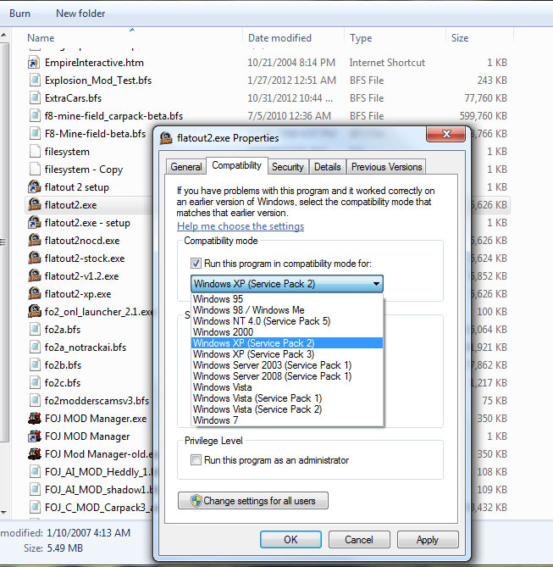Viewport: 553px width, 567px height.
Task: Click the Explorer scrollbar up arrow
Action: pos(3,35)
